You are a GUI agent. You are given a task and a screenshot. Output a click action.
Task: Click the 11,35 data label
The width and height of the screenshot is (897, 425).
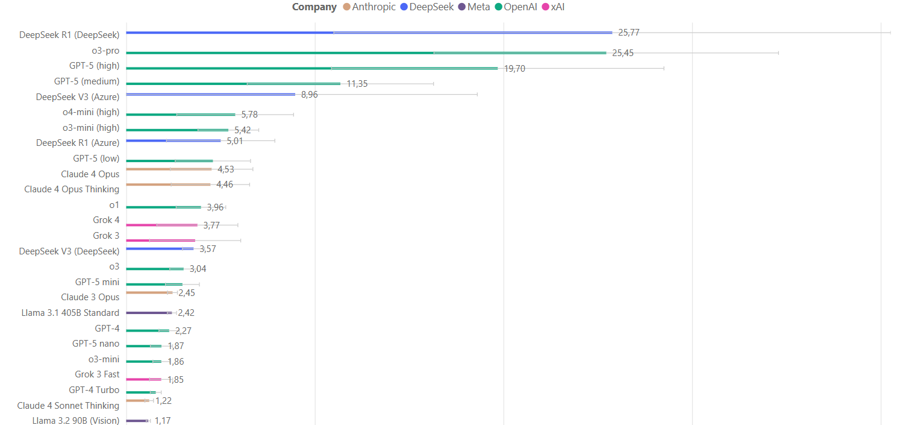pos(357,84)
